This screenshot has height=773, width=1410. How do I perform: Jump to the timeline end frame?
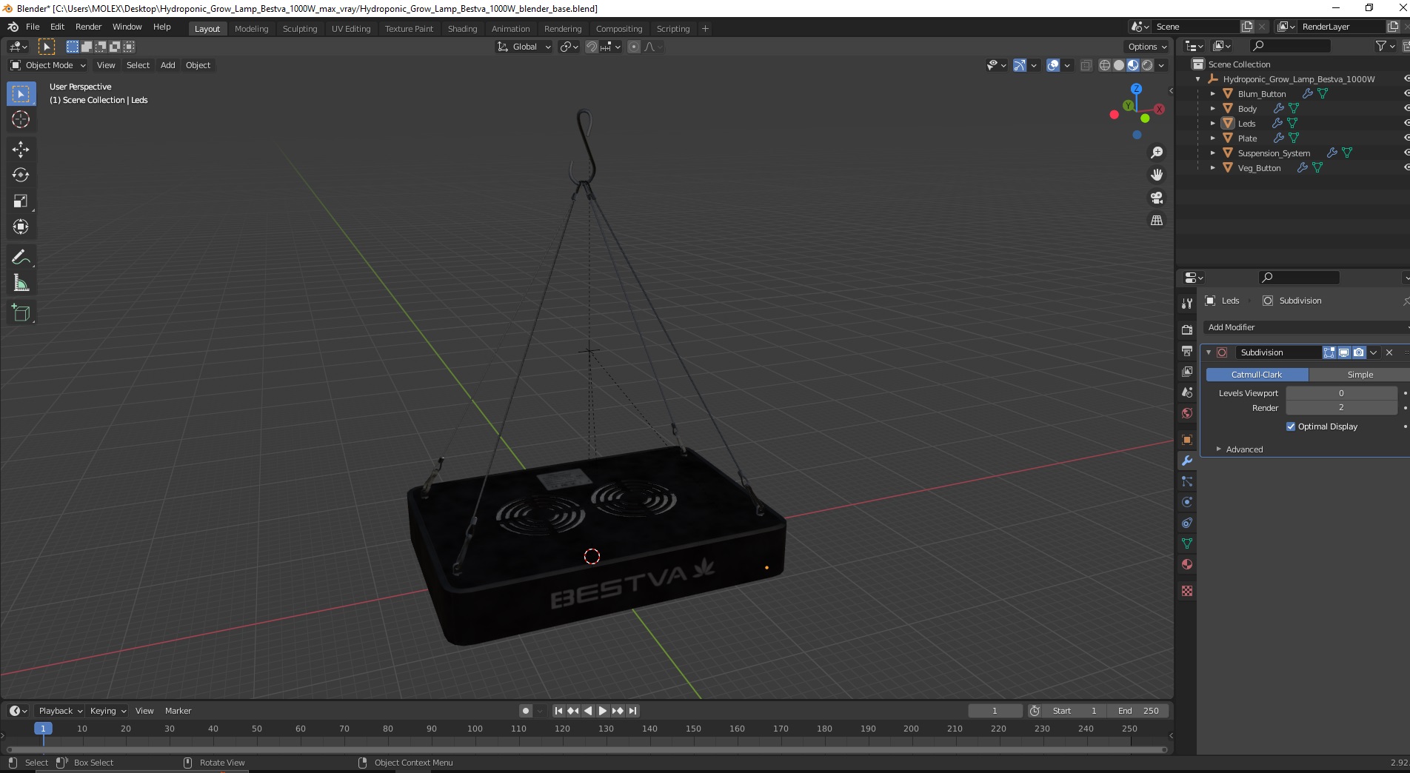click(x=633, y=711)
